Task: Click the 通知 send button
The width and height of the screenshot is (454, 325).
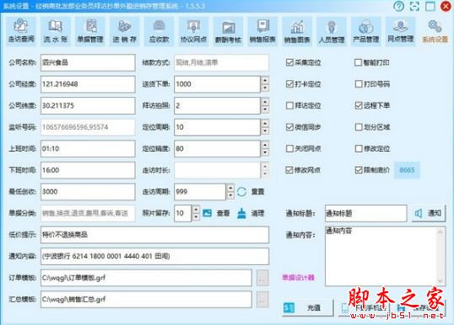Action: (429, 213)
